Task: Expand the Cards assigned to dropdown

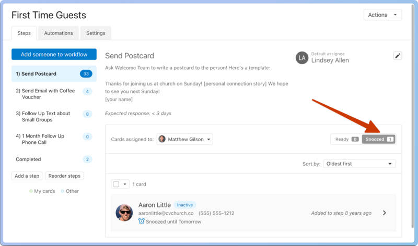Action: click(185, 139)
